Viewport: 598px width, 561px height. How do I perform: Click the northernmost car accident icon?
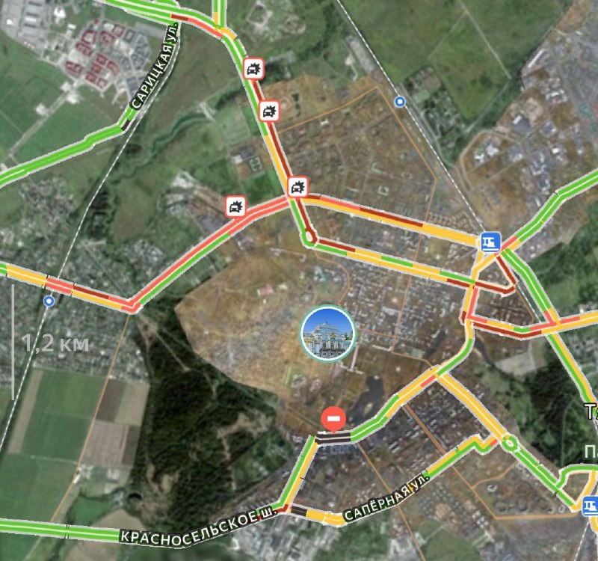(x=253, y=69)
